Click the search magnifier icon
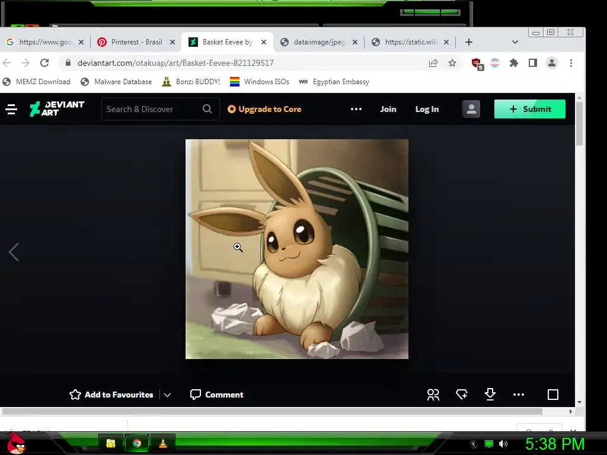607x455 pixels. (207, 109)
